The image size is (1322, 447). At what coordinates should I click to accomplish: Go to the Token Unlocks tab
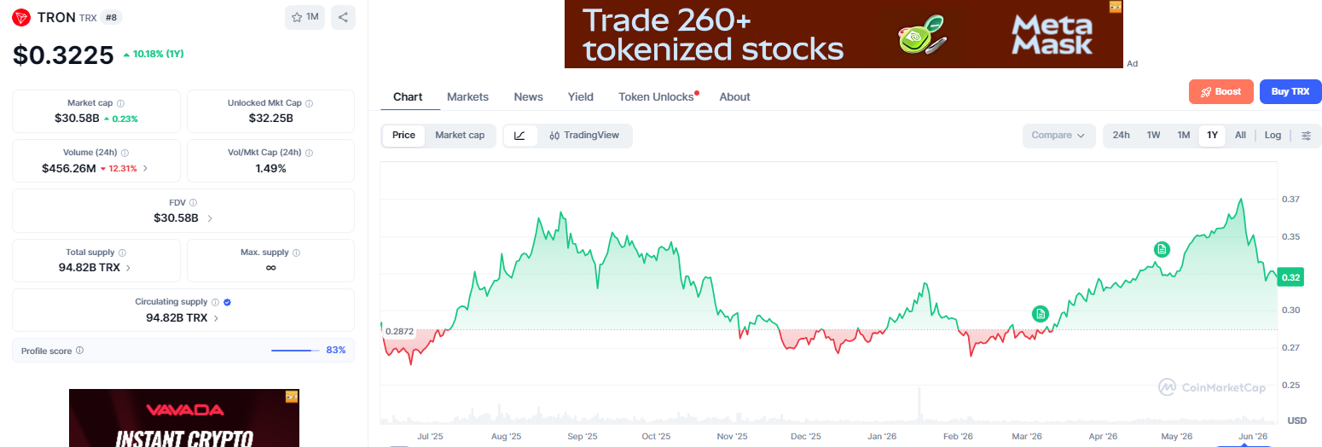pyautogui.click(x=656, y=96)
